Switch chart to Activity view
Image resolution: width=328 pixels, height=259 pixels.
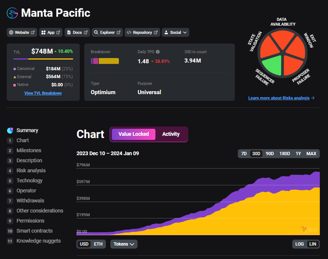pos(171,134)
